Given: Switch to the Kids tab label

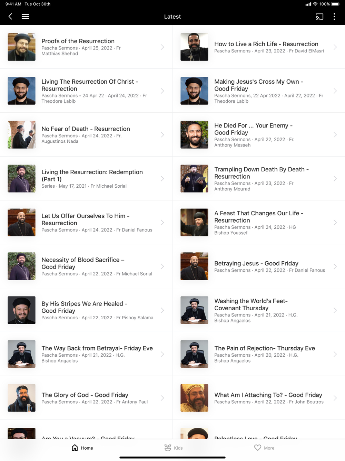Looking at the screenshot, I should 178,448.
